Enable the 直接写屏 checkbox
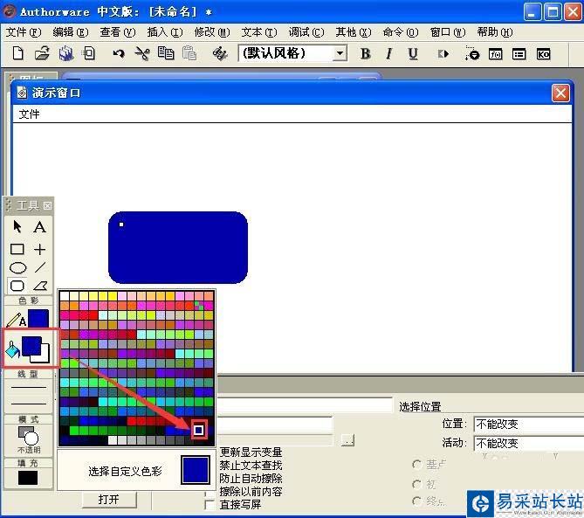Image resolution: width=584 pixels, height=518 pixels. (x=210, y=505)
